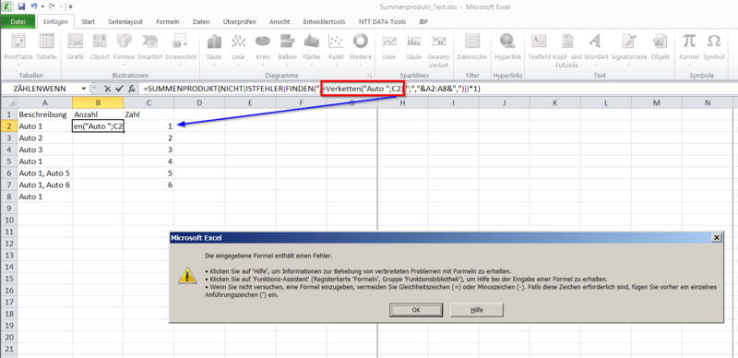Select cell with "Auto 1, Auto 5"
The width and height of the screenshot is (738, 358).
44,173
